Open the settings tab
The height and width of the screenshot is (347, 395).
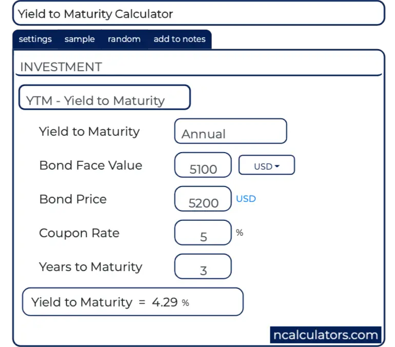coord(35,39)
